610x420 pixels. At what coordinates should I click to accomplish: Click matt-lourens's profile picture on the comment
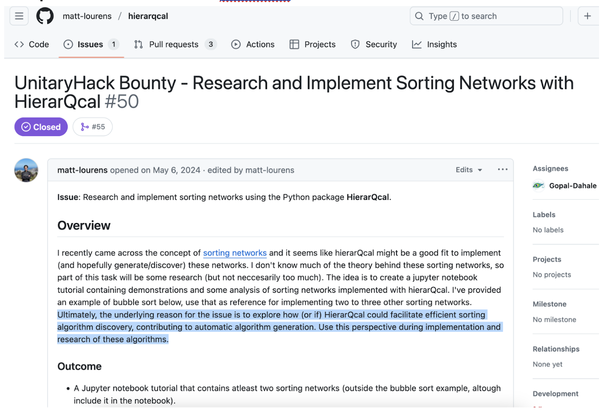pyautogui.click(x=26, y=170)
